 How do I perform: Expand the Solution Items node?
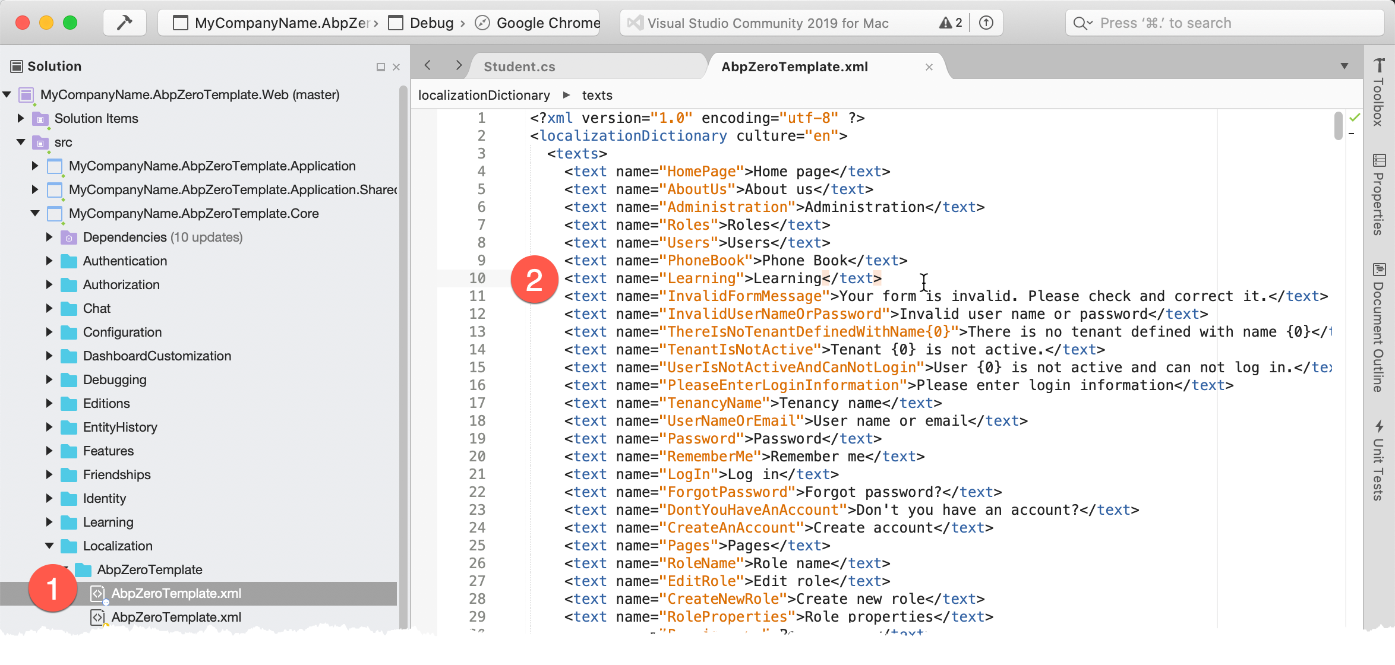(x=21, y=118)
